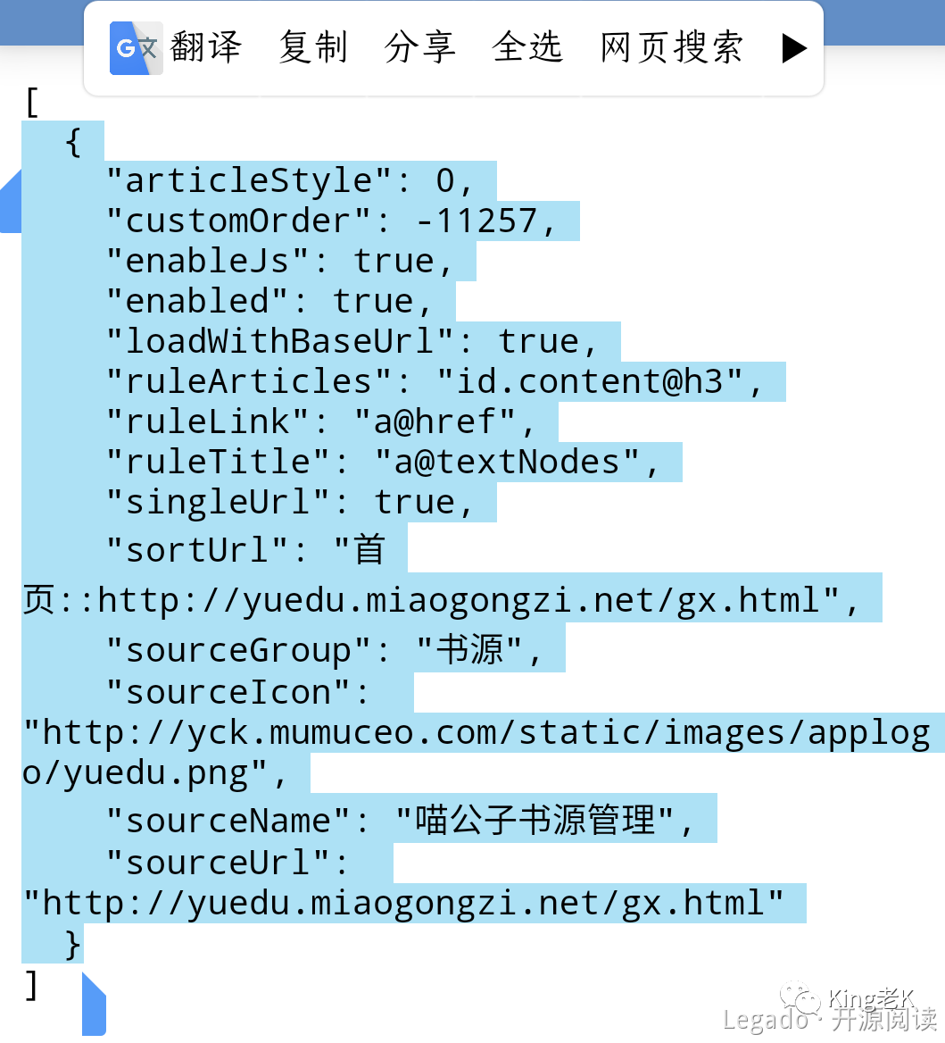Tap the Google Translate icon
945x1043 pixels.
[x=136, y=48]
